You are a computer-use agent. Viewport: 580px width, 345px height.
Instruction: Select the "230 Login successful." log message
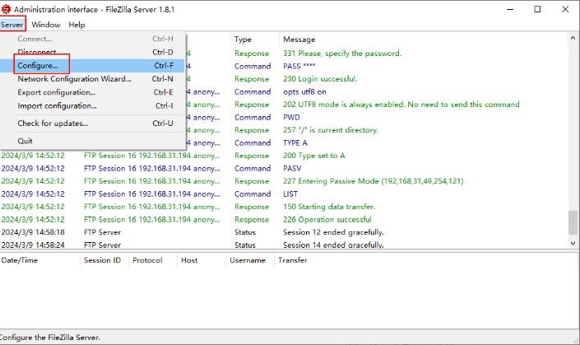[320, 79]
